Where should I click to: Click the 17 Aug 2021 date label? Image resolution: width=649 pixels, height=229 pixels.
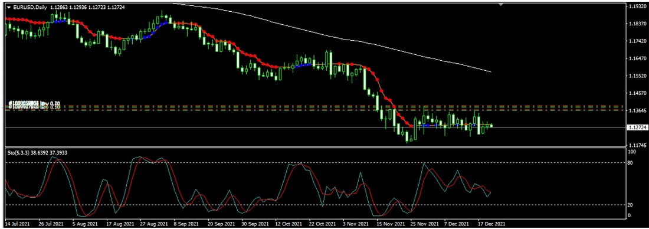point(120,224)
